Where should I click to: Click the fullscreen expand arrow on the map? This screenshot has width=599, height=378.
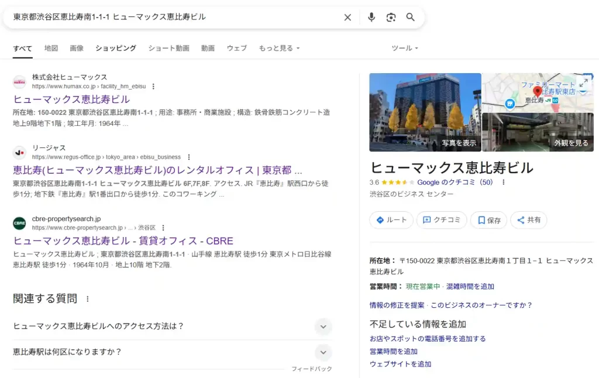583,82
